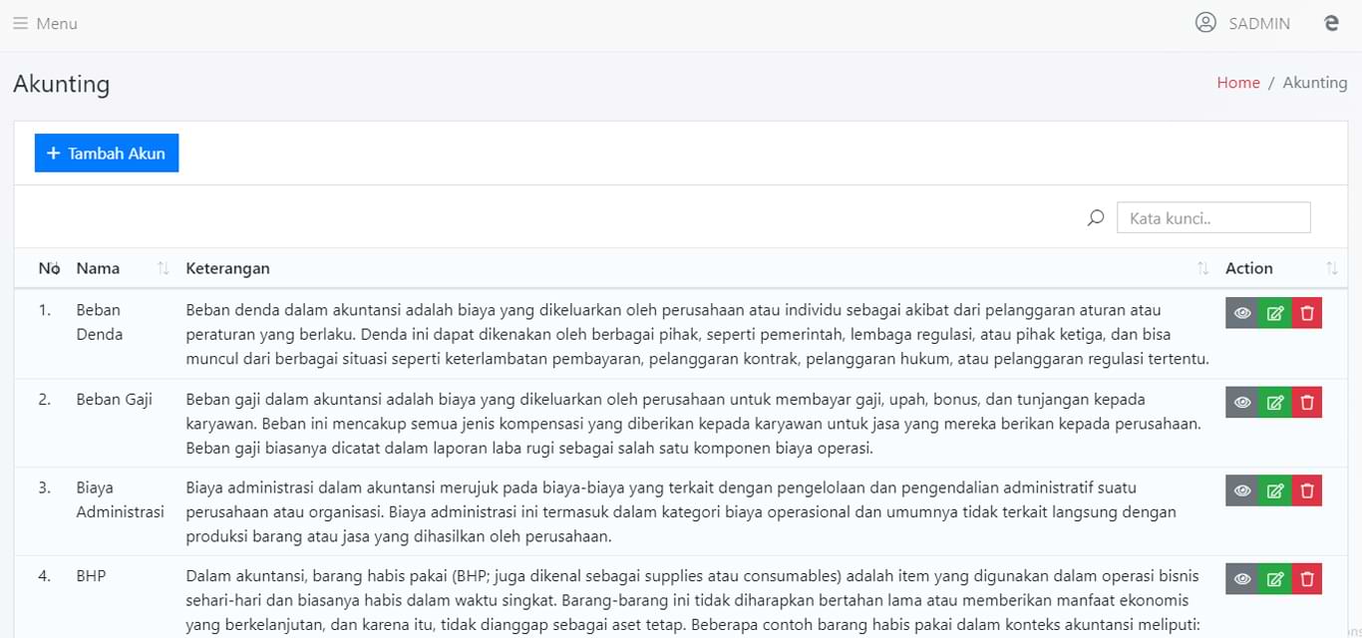
Task: Click the delete icon for Biaya Administrasi
Action: pos(1307,490)
